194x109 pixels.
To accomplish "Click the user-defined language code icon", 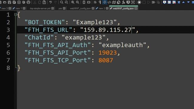I will coord(109,2).
